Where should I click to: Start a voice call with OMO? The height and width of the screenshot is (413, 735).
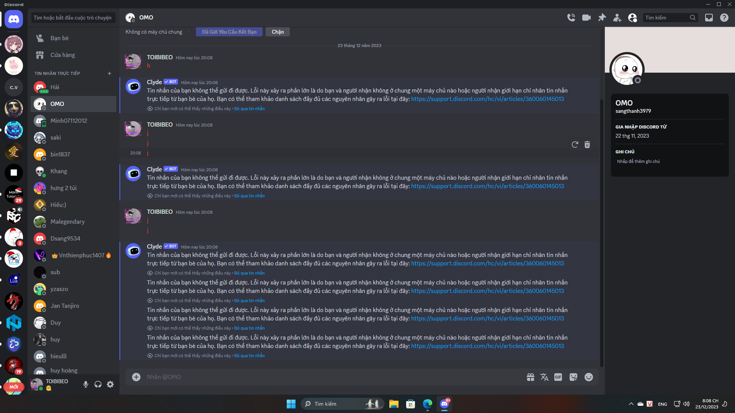click(x=571, y=18)
